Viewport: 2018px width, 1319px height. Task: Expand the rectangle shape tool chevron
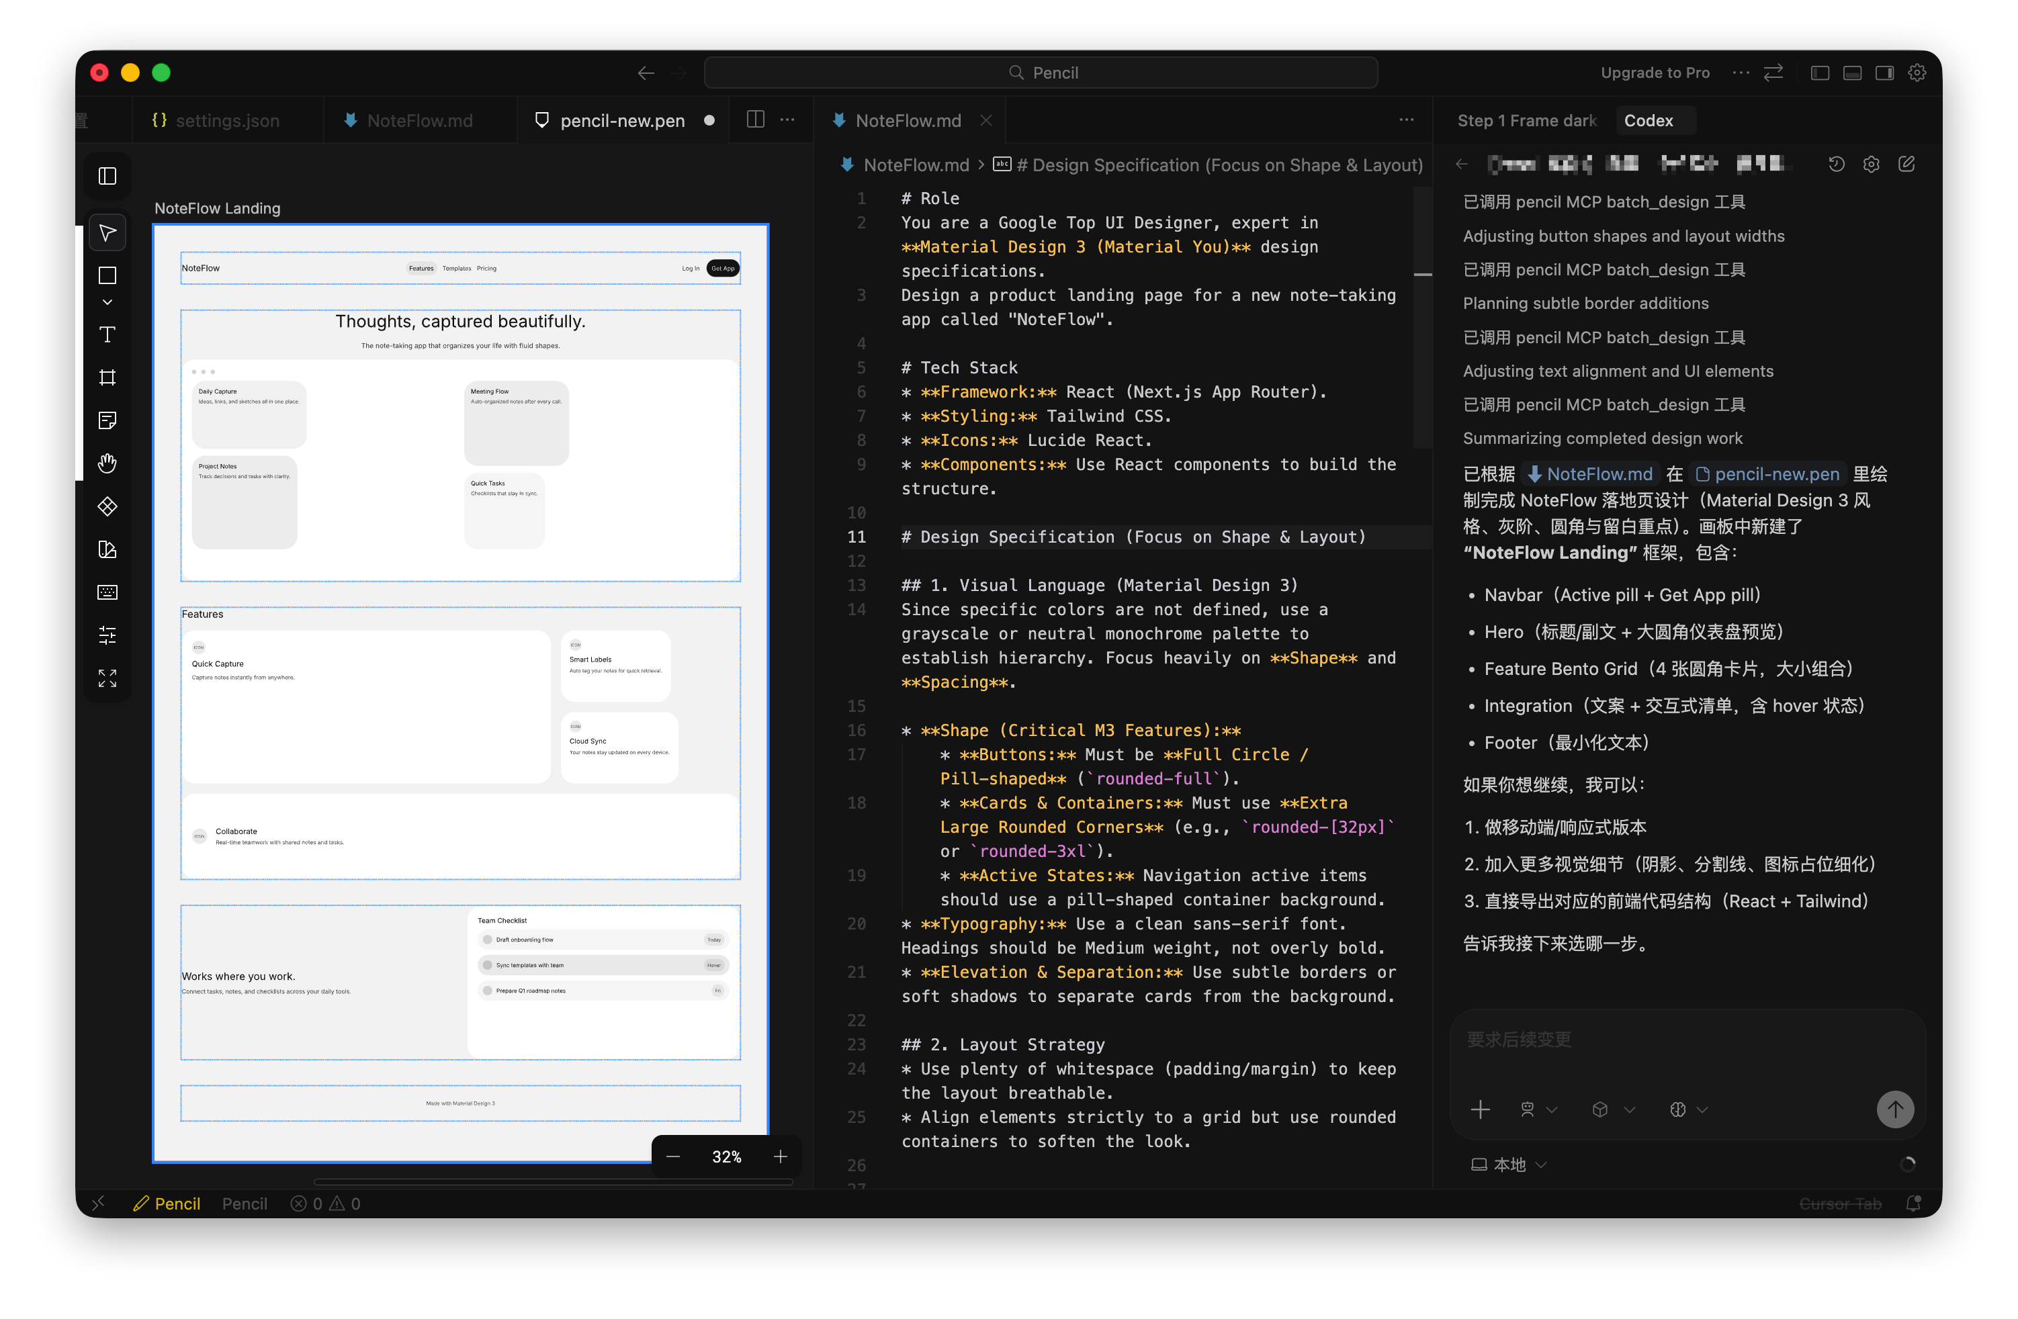tap(107, 303)
